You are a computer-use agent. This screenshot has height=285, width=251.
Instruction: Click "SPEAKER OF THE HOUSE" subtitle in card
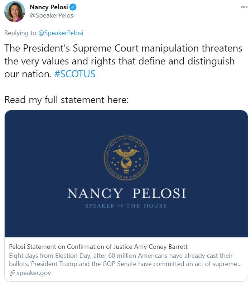(126, 206)
